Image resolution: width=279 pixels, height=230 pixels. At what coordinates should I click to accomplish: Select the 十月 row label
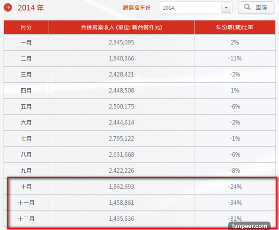tap(26, 187)
